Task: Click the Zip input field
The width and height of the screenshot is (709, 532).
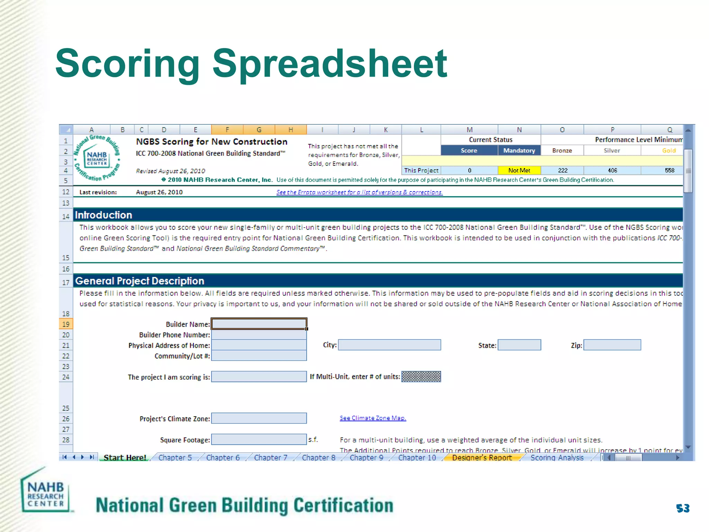Action: coord(612,345)
